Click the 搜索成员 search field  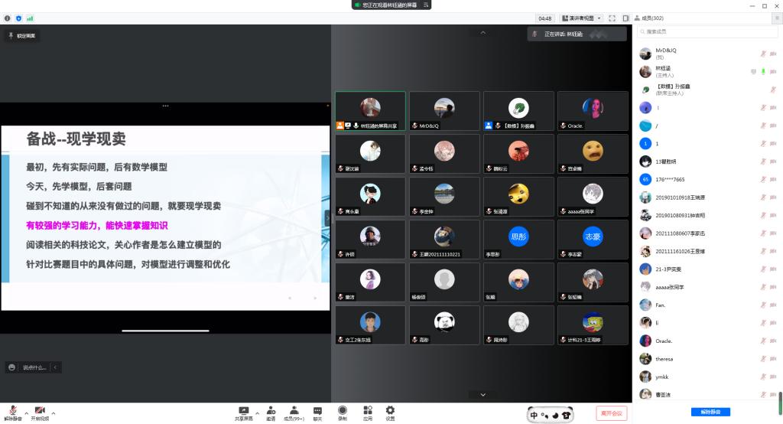click(707, 32)
